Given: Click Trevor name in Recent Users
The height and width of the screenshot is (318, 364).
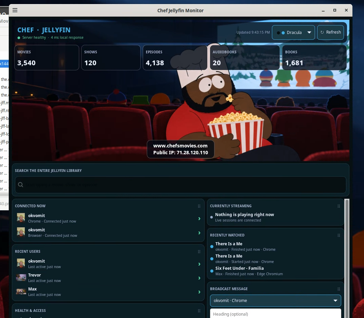Looking at the screenshot, I should pos(34,275).
